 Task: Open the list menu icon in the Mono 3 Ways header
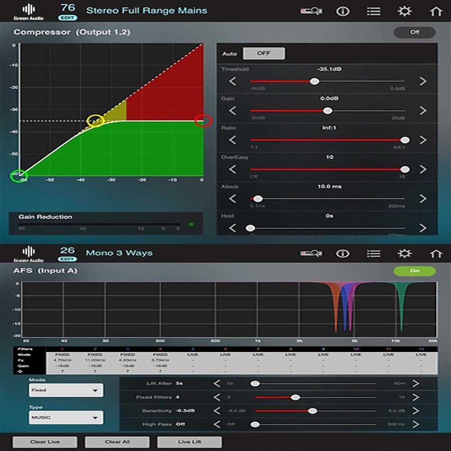click(x=373, y=253)
